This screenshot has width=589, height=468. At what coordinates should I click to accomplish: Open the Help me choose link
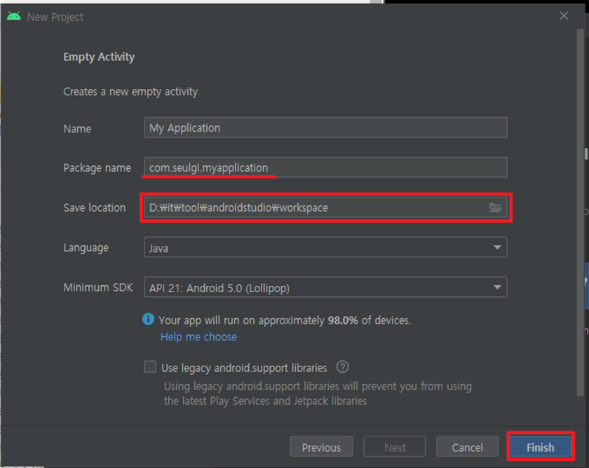point(198,337)
